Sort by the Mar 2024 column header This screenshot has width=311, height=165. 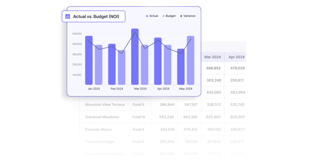click(x=213, y=57)
